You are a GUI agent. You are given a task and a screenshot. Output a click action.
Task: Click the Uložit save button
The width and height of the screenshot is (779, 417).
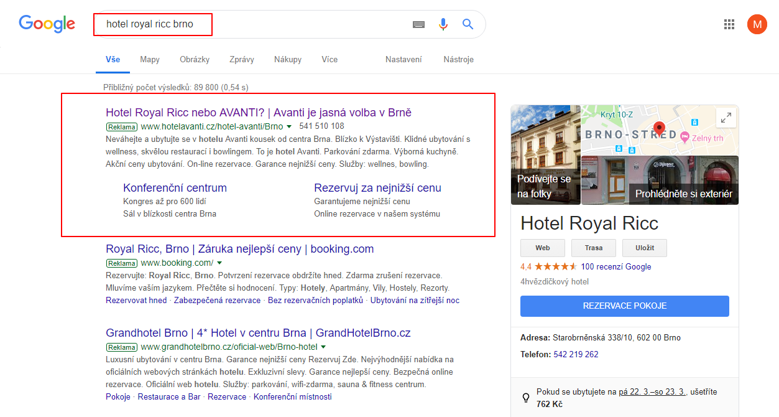pyautogui.click(x=645, y=248)
